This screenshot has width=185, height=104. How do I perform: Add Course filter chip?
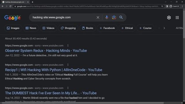[145, 28]
